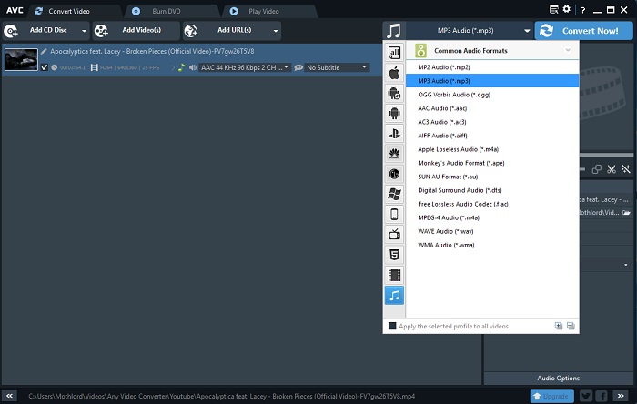Click the Upgrade button
637x404 pixels.
(551, 396)
